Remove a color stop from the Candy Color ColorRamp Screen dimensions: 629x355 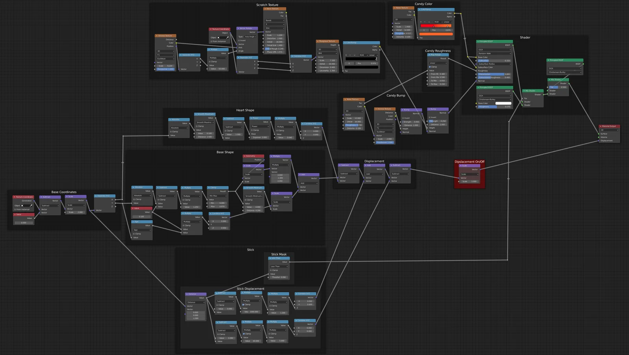tap(425, 22)
